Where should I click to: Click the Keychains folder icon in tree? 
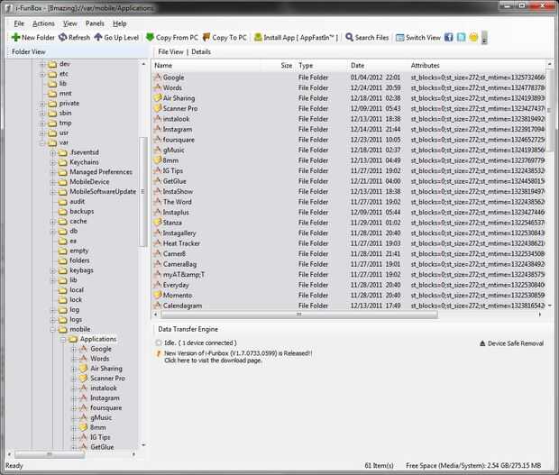point(63,162)
